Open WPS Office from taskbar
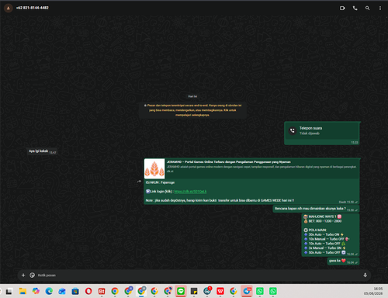 click(x=220, y=292)
